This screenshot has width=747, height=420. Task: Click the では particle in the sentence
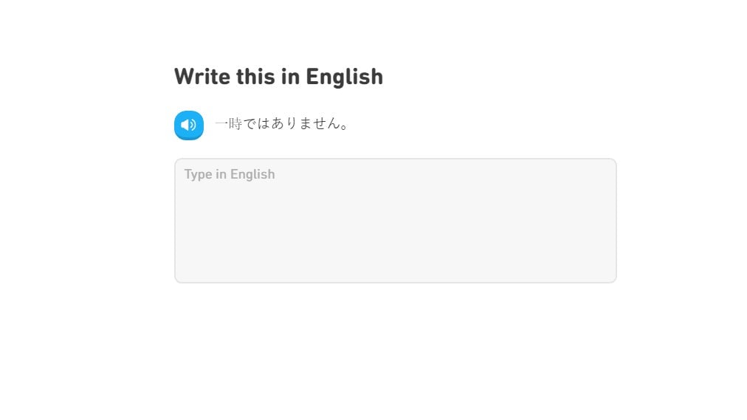point(257,124)
